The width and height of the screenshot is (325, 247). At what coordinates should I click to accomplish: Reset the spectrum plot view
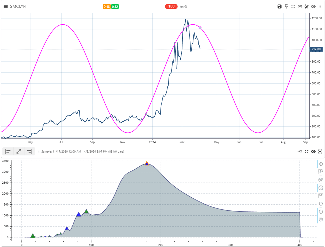point(321,204)
